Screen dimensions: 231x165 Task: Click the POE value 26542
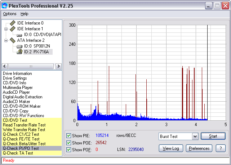[101, 143]
